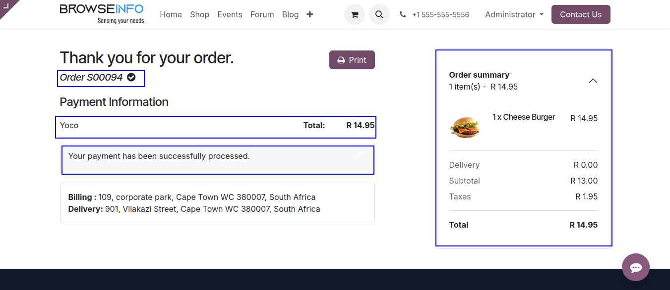
Task: Open the Forum menu link
Action: coord(262,14)
